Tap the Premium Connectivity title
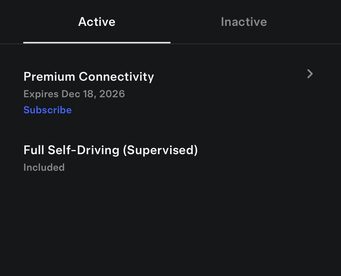The image size is (341, 276). click(x=89, y=77)
